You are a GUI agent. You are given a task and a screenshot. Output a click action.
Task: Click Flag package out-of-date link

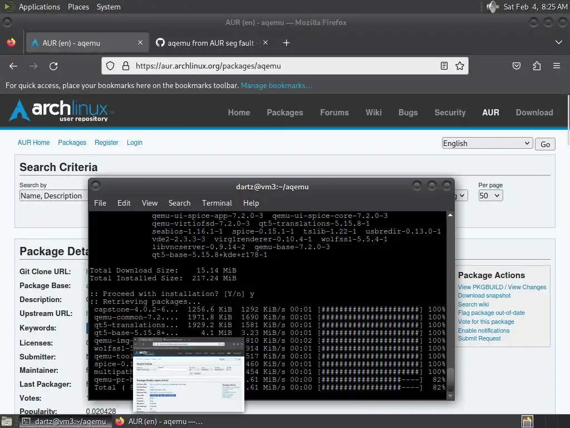click(491, 313)
